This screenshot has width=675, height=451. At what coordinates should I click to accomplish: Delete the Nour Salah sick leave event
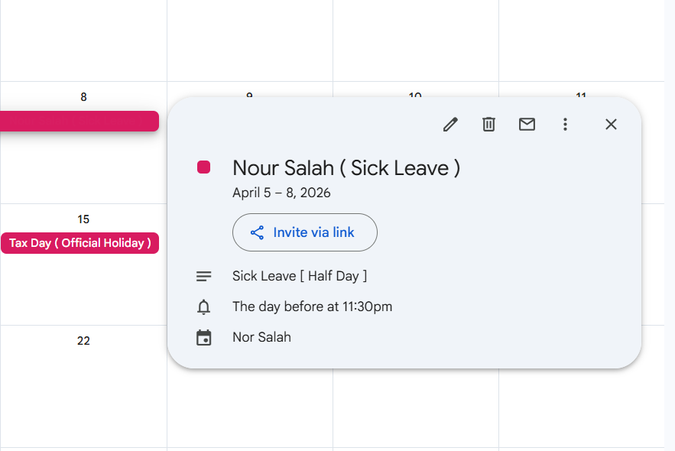pos(488,125)
